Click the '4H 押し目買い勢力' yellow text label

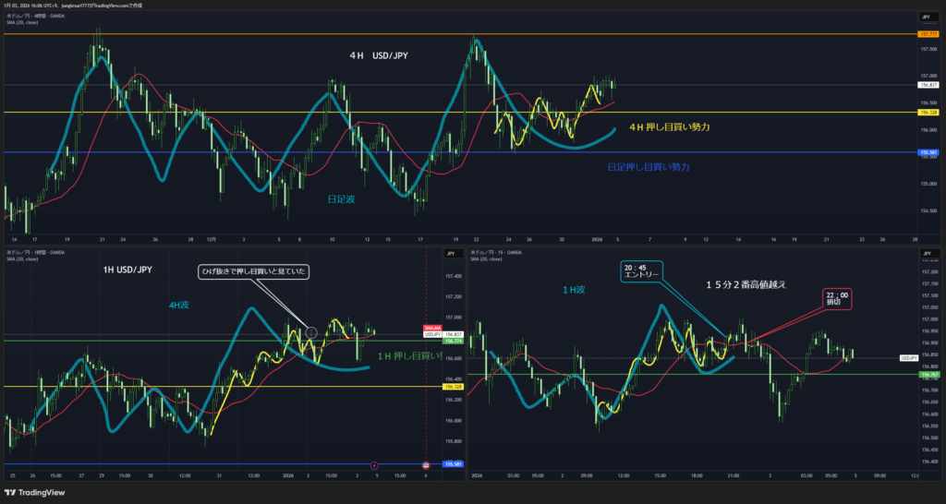pos(669,126)
